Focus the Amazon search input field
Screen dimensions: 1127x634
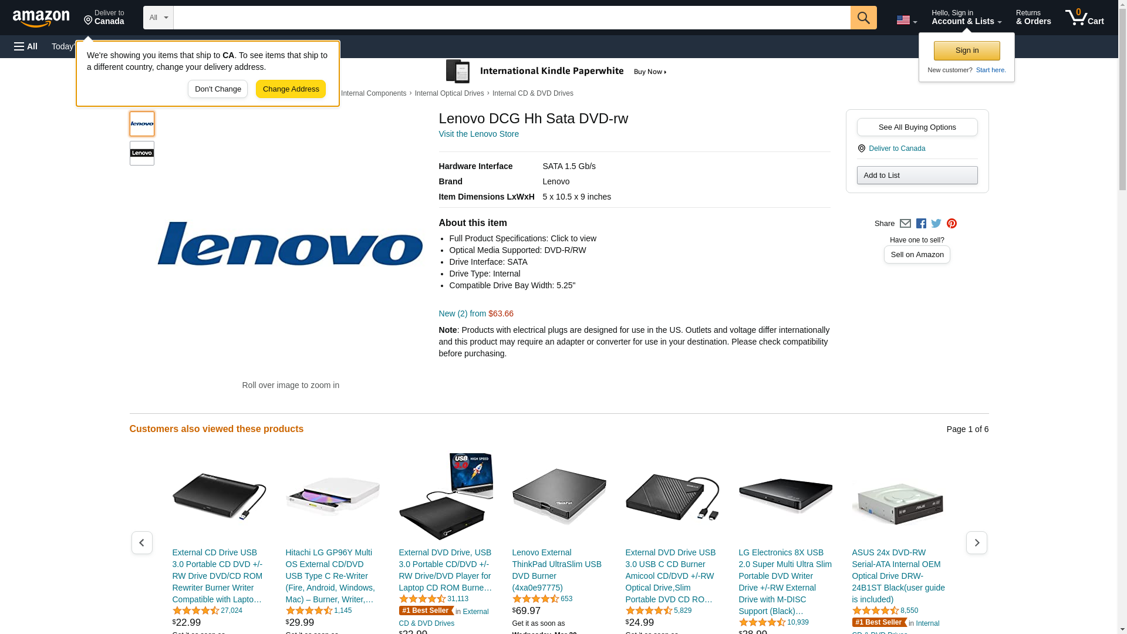click(x=512, y=18)
